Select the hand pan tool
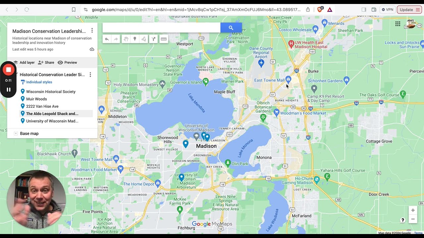The width and height of the screenshot is (424, 238). coord(126,39)
